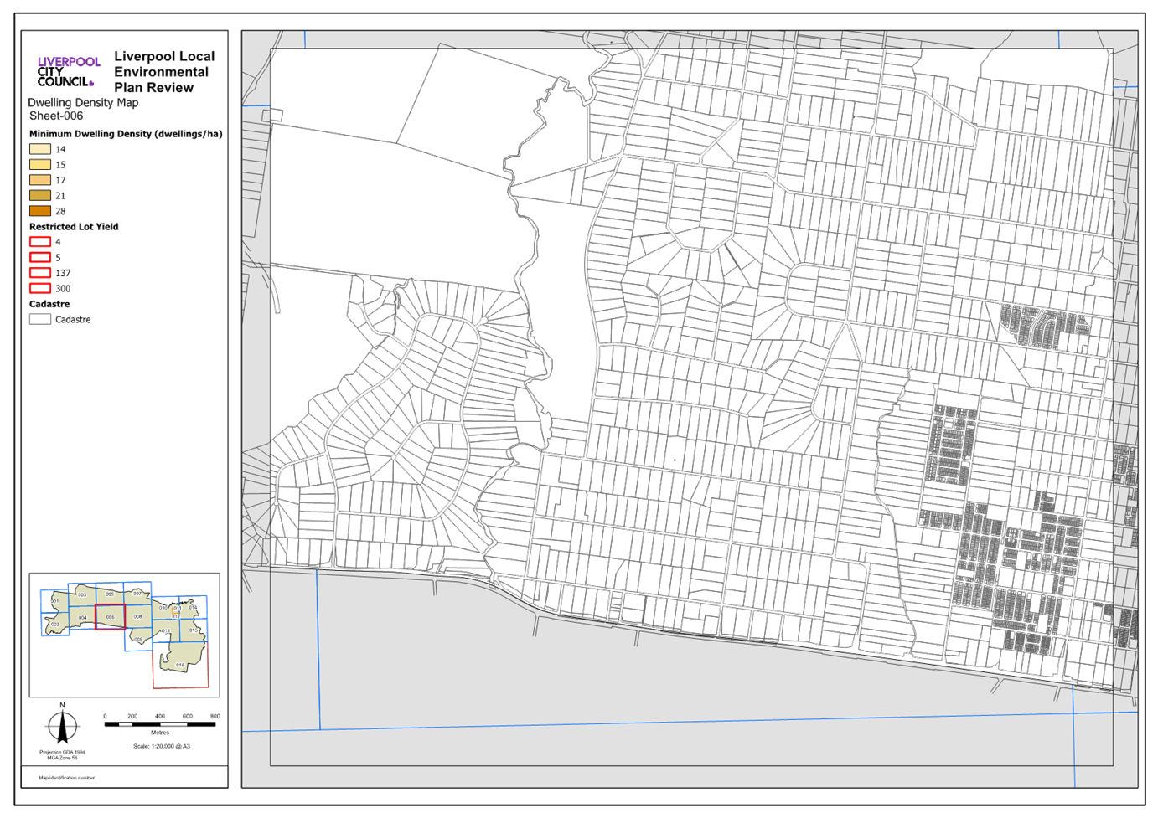
Task: Click the 'Minimum Dwelling Density (dwellings/ha)' heading
Action: click(x=126, y=134)
